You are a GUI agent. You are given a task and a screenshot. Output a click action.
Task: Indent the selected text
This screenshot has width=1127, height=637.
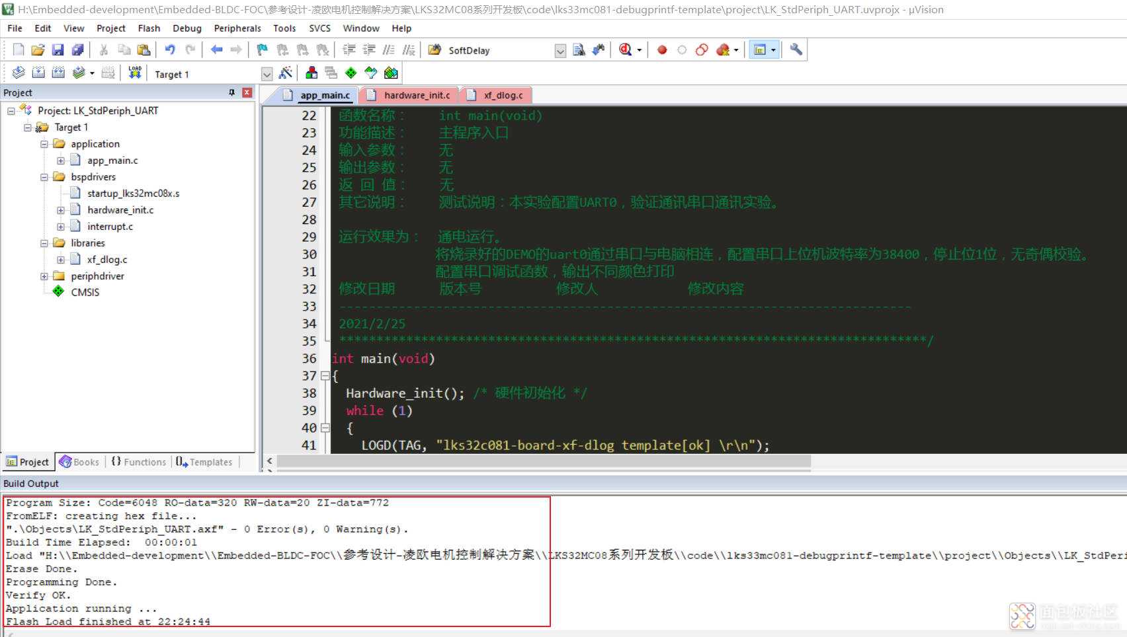pyautogui.click(x=349, y=50)
